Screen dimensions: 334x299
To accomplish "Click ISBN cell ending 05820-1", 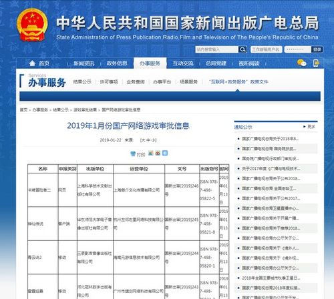I will pos(209,258).
